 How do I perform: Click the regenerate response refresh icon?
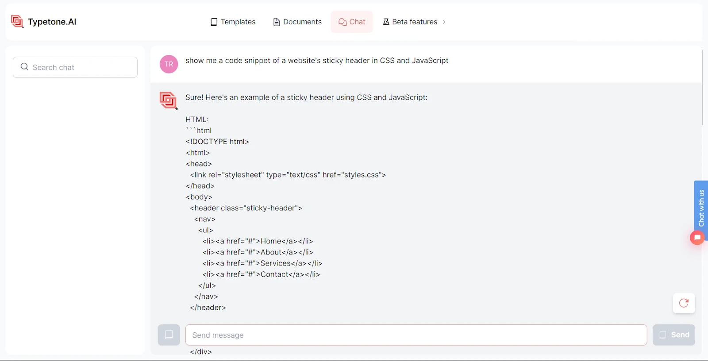point(684,303)
